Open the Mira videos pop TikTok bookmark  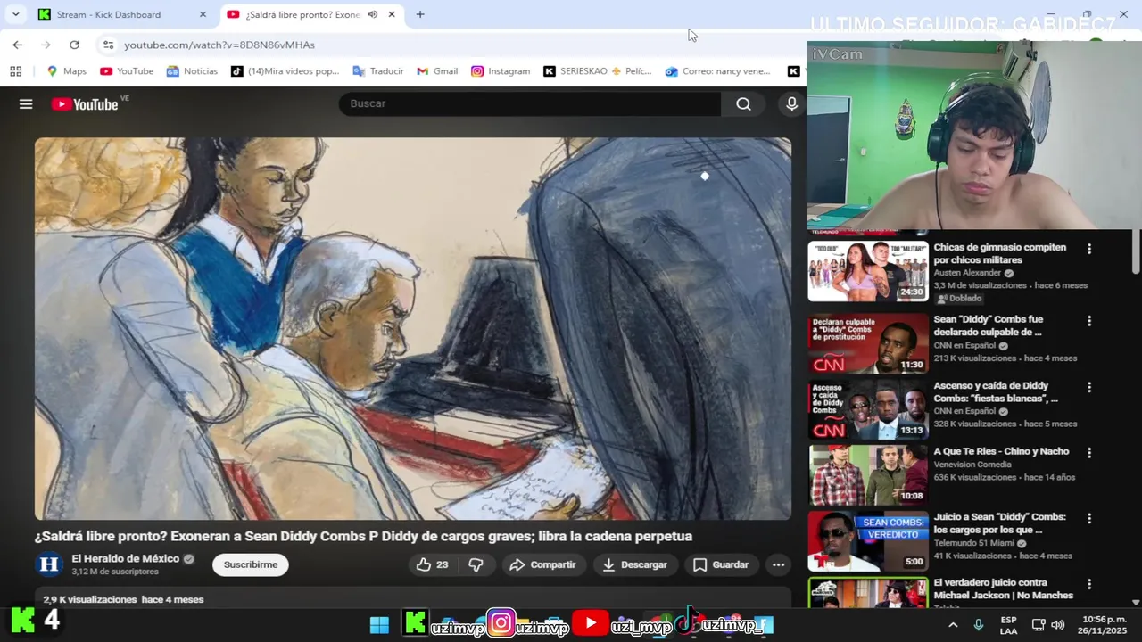click(x=285, y=71)
